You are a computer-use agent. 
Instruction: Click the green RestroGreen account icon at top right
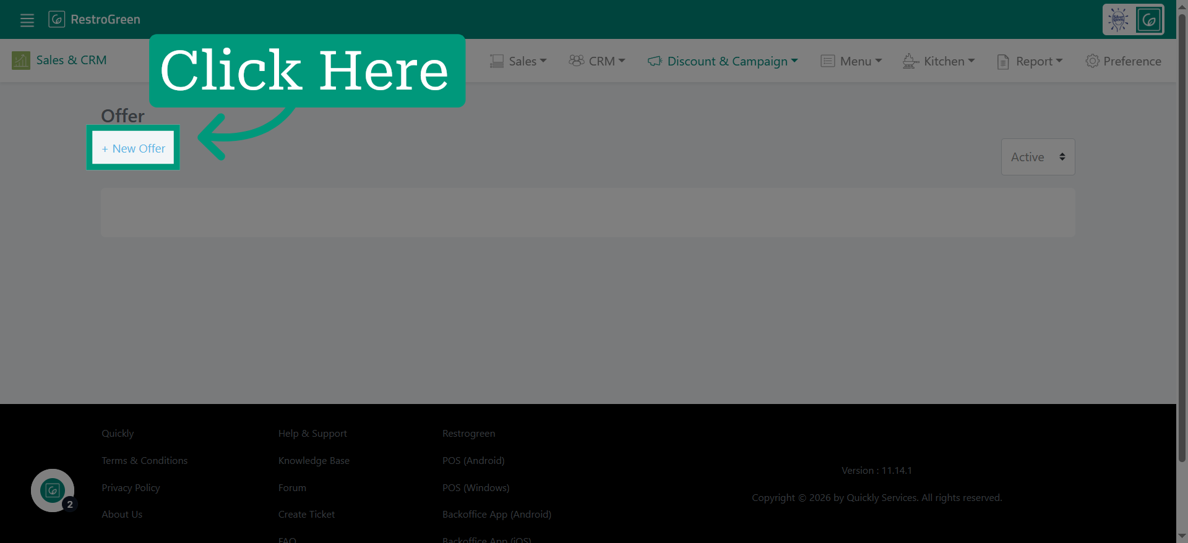click(1149, 20)
